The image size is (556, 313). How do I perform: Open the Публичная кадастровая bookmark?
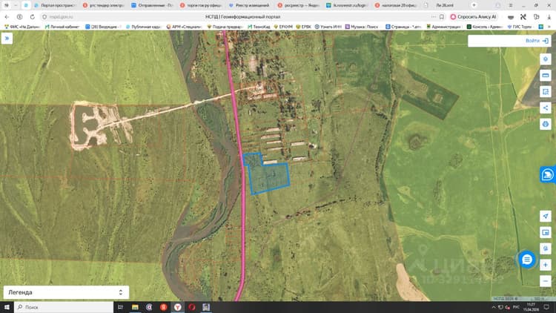point(143,27)
